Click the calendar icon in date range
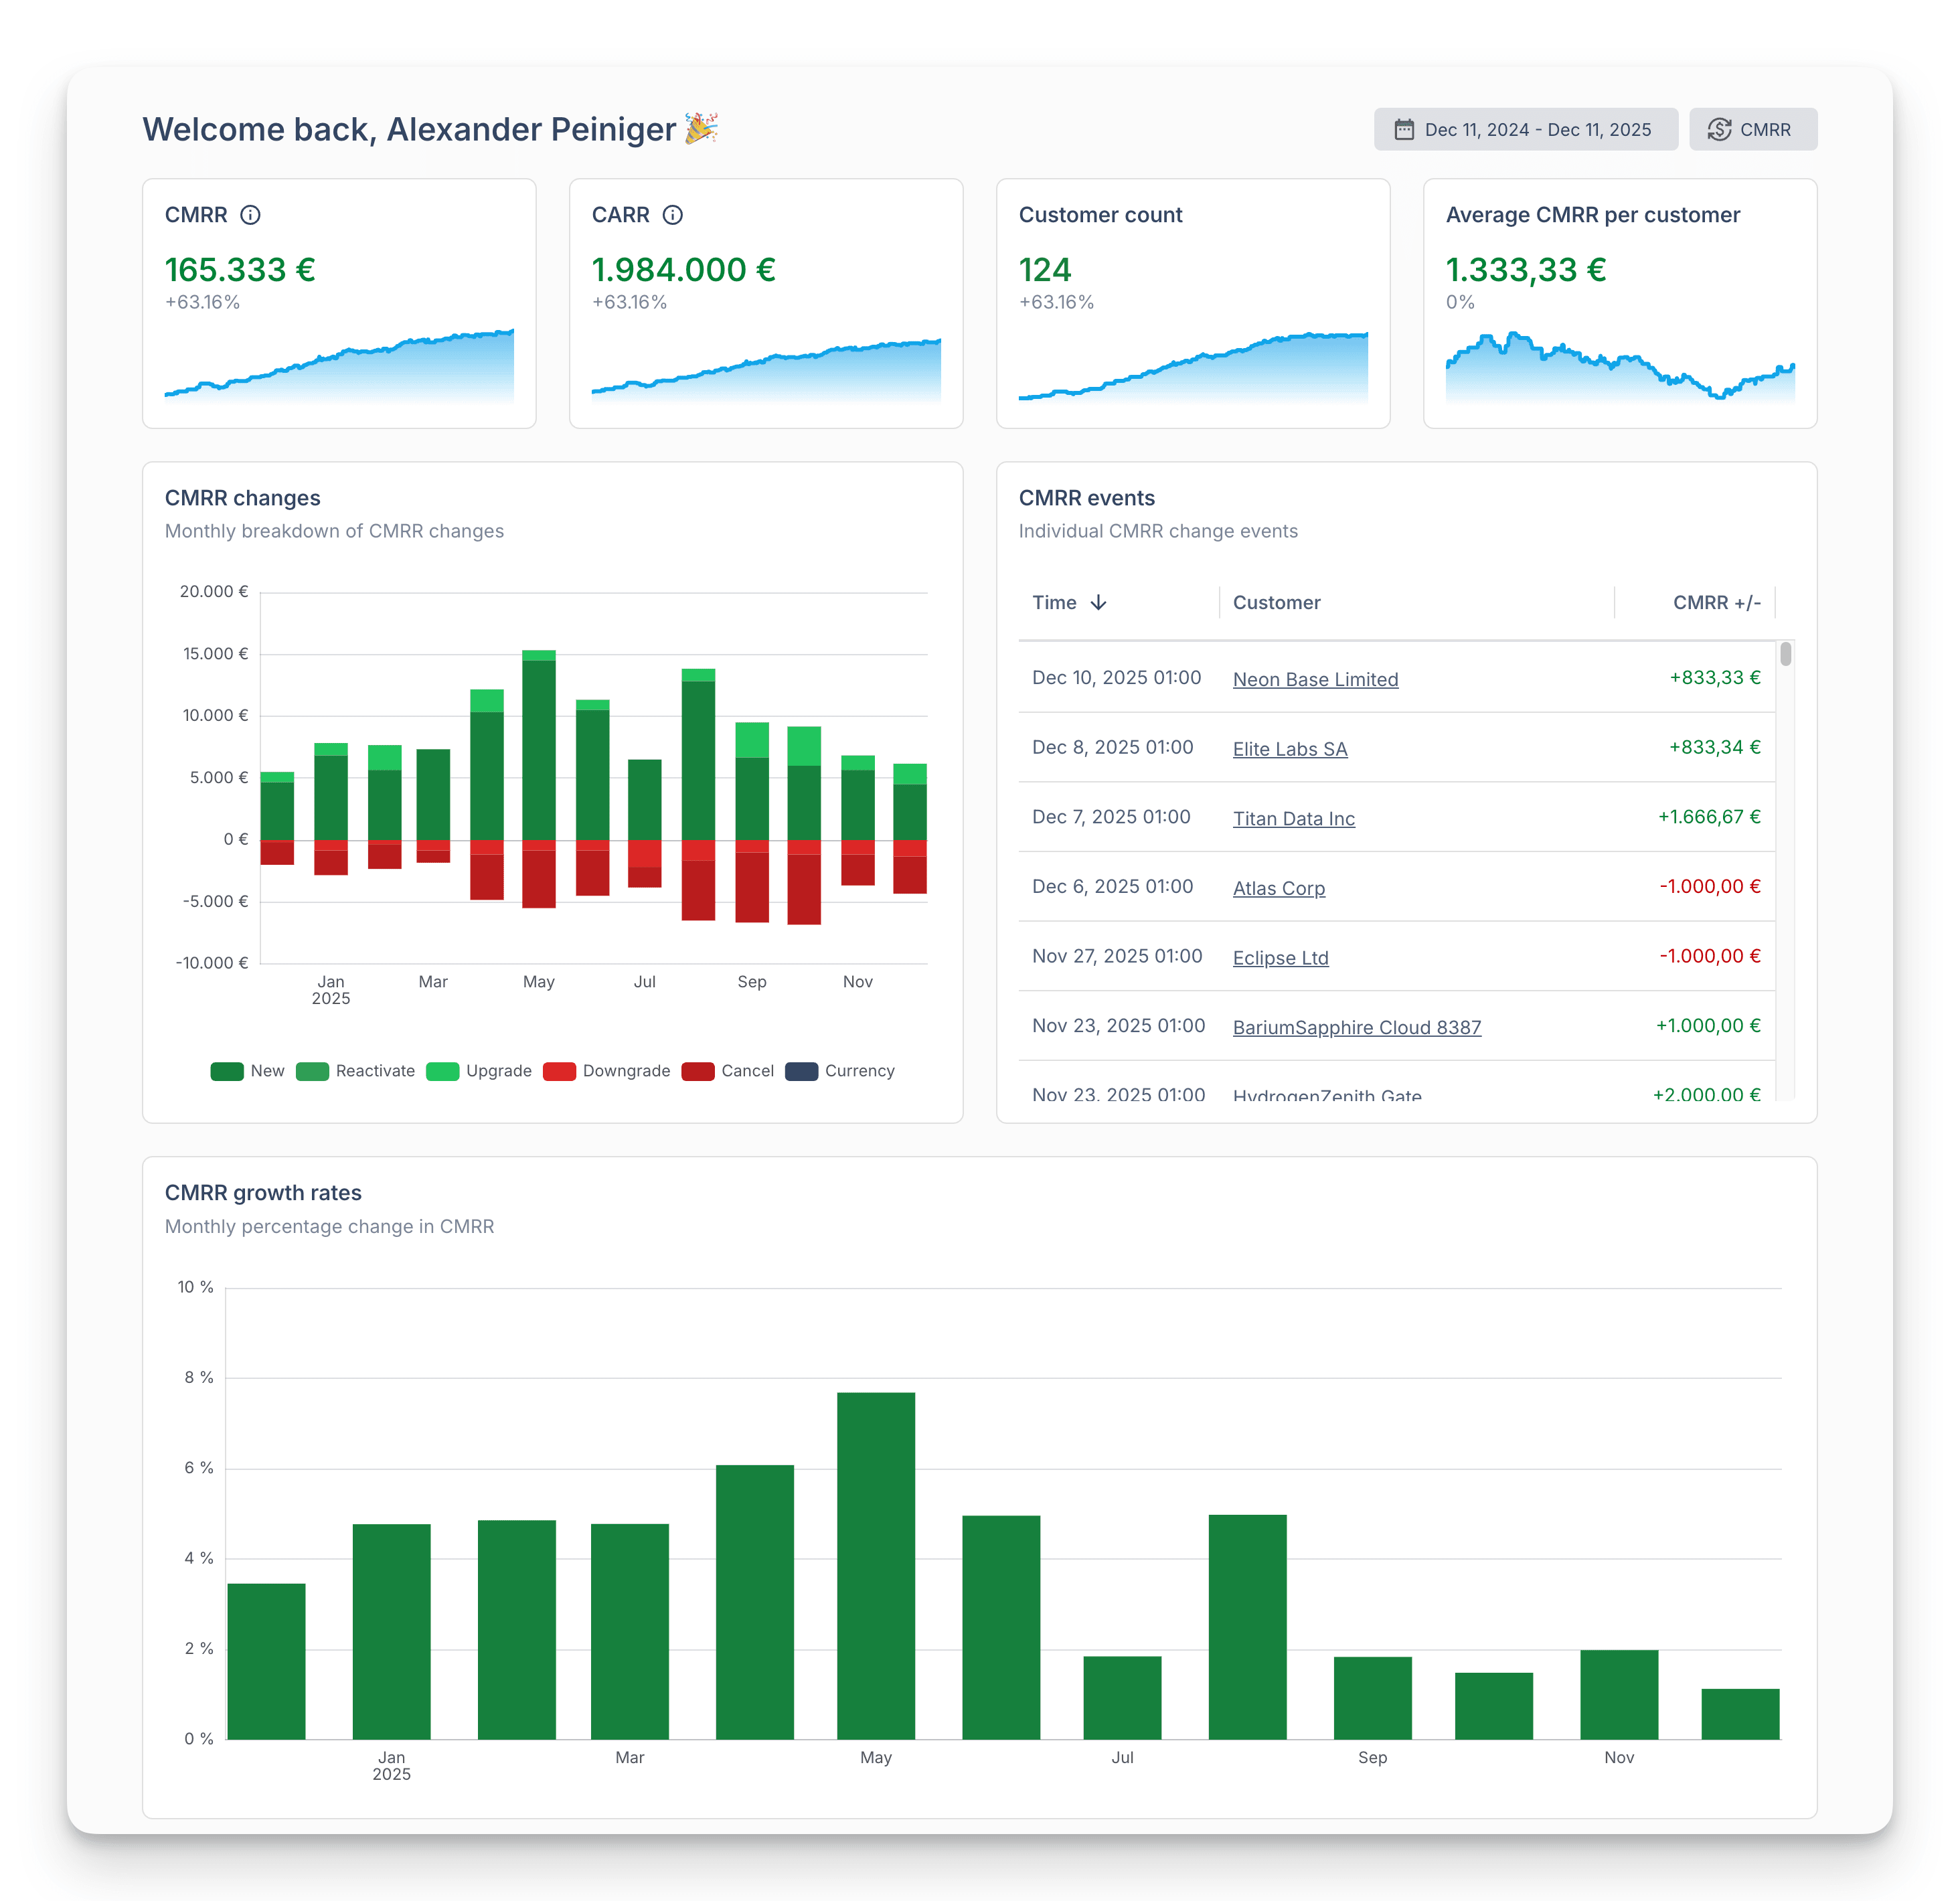Image resolution: width=1960 pixels, height=1901 pixels. pyautogui.click(x=1404, y=130)
